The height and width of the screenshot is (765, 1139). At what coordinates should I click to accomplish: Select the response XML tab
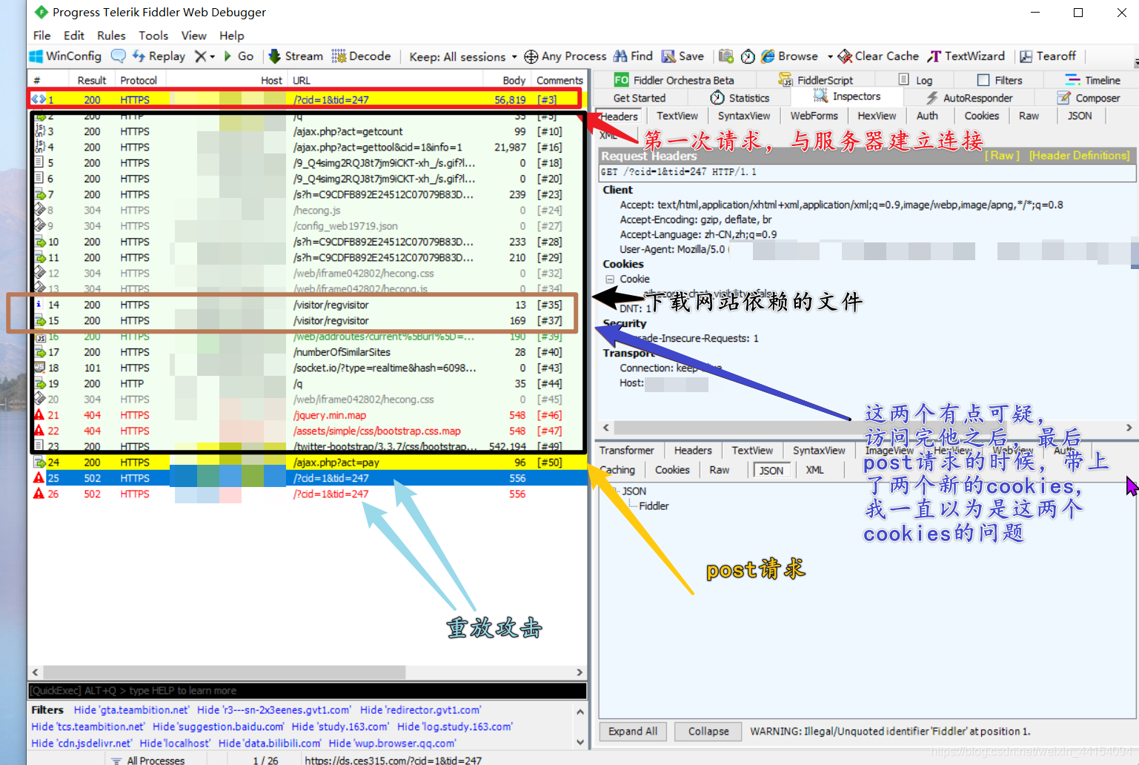(814, 470)
